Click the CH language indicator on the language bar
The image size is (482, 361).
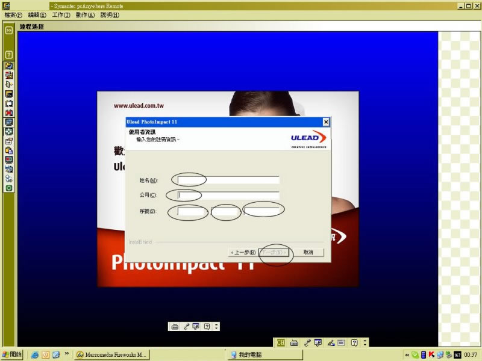(x=281, y=342)
